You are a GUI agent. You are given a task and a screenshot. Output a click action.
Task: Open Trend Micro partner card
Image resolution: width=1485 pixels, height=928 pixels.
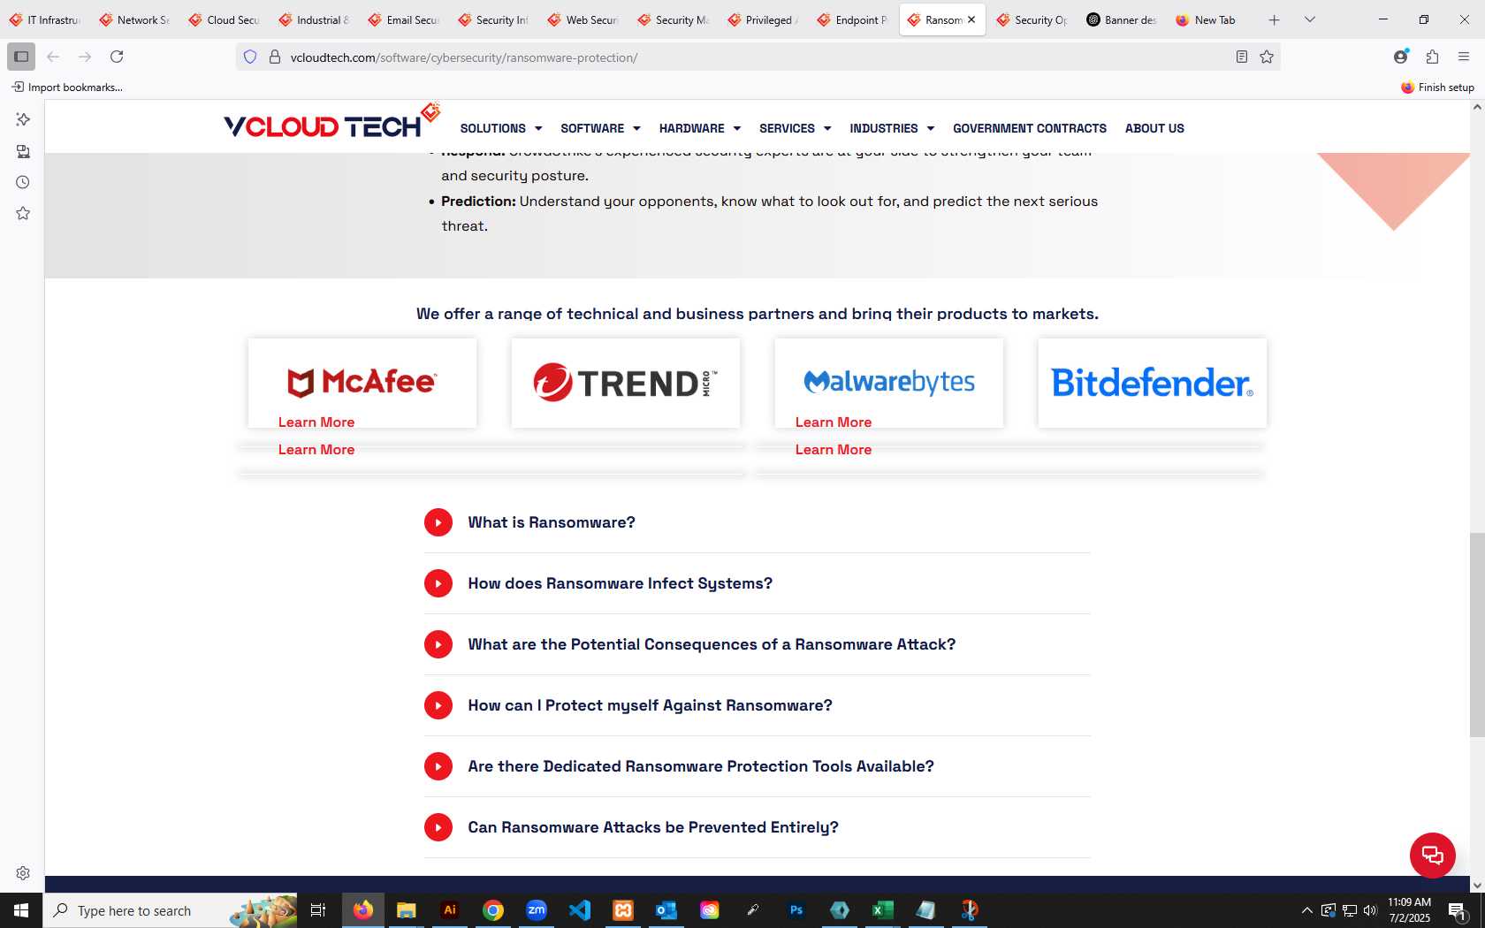626,383
